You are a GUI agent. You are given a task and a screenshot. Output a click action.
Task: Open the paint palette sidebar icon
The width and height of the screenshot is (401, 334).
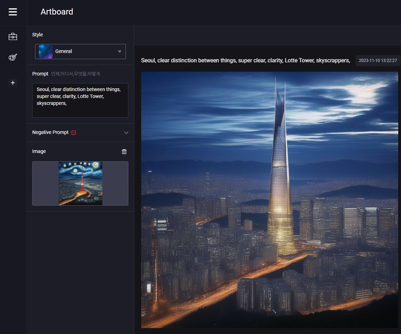[x=13, y=57]
